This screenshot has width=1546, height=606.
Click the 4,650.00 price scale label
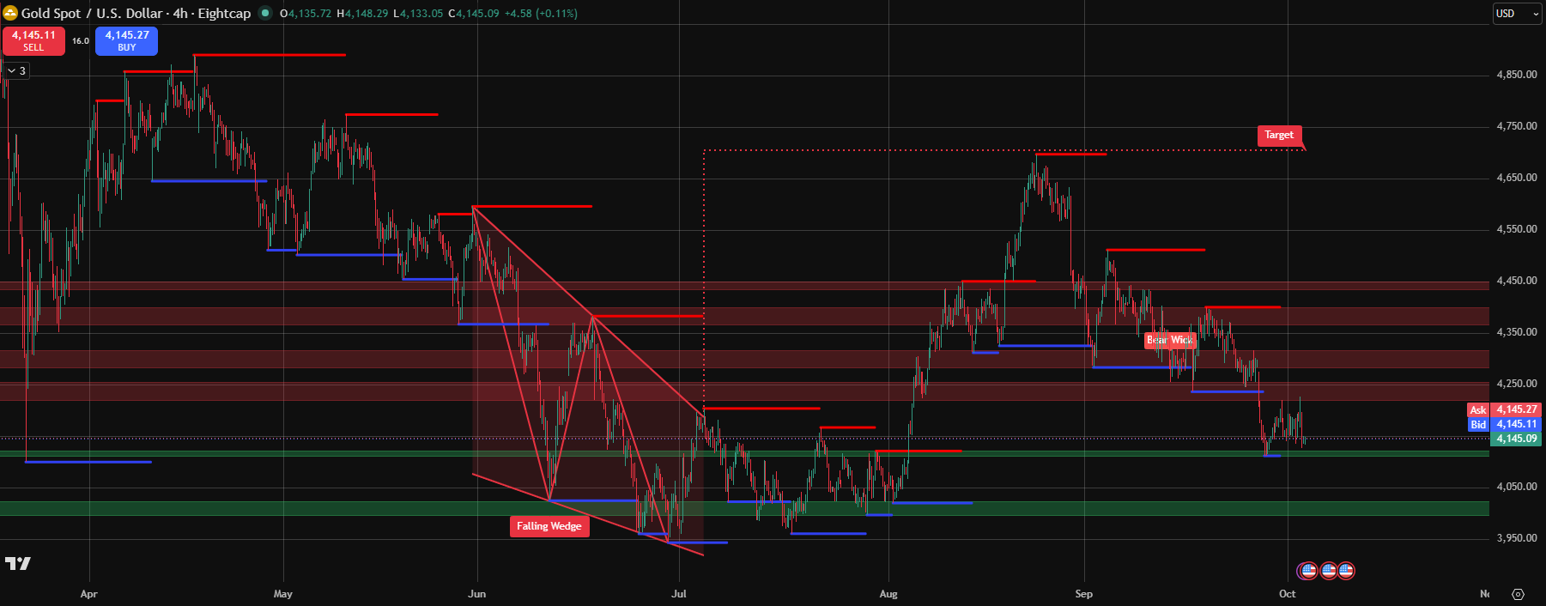(x=1517, y=178)
